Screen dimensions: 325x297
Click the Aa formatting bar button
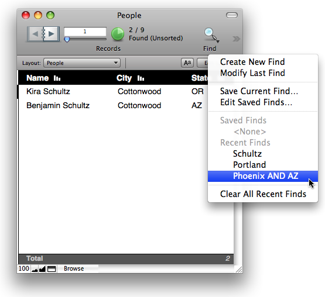[x=187, y=63]
